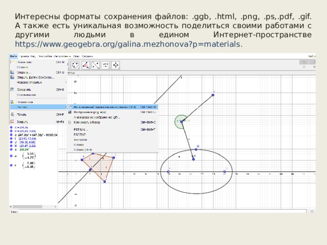This screenshot has height=245, width=327.
Task: Choose Открыть... (Ctrl+O) entry
Action: coord(38,72)
